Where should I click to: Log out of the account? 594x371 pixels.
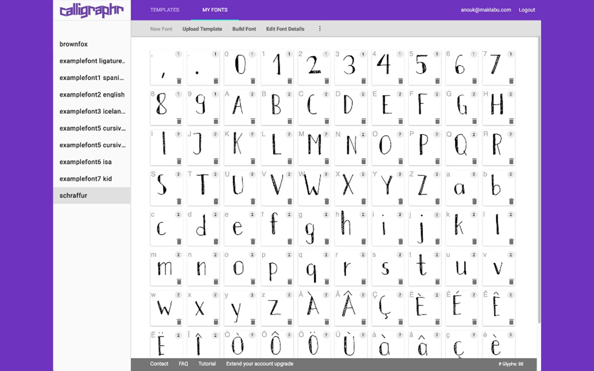527,9
